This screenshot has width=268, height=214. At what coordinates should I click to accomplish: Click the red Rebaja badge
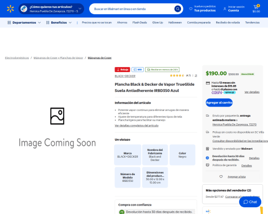click(122, 70)
